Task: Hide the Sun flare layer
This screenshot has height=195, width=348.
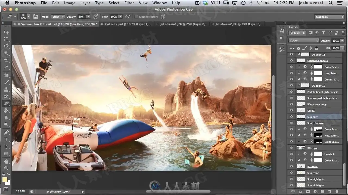Action: click(291, 117)
